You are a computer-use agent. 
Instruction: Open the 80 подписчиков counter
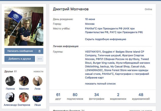[75, 96]
